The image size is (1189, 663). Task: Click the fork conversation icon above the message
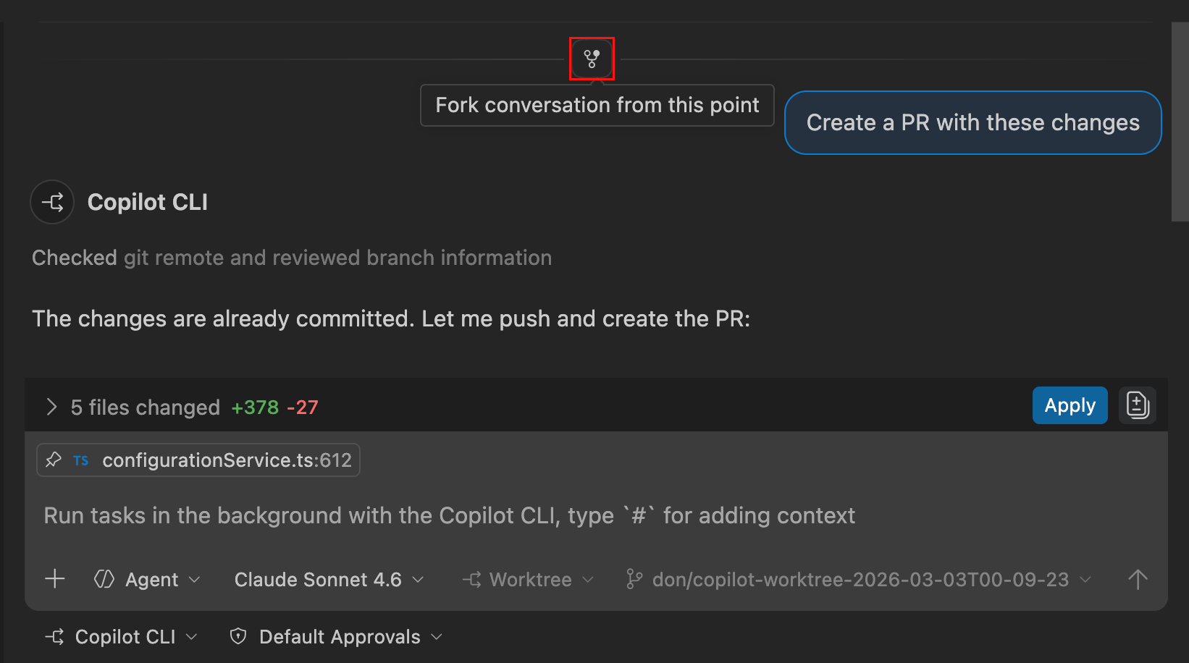tap(592, 59)
